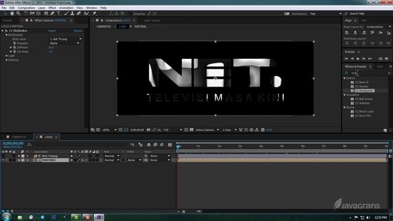Toggle the Property stopwatch in Effect Controls
The image size is (393, 221).
(x=15, y=43)
